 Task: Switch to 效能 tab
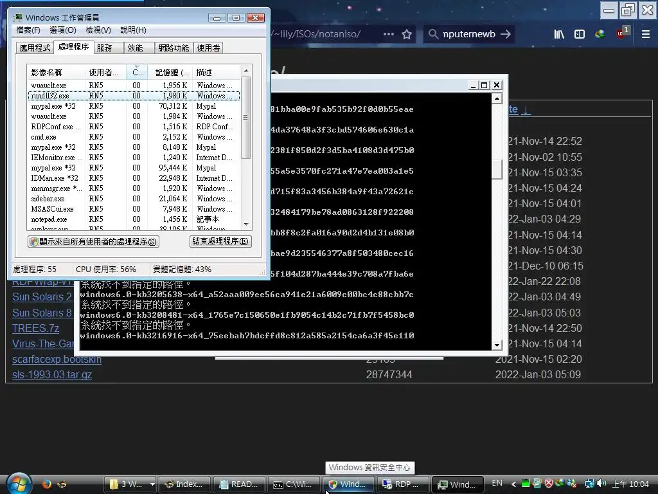139,48
